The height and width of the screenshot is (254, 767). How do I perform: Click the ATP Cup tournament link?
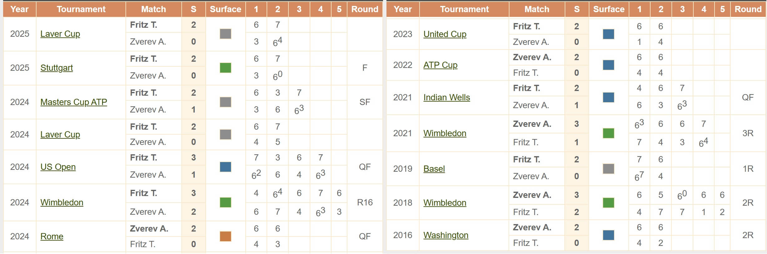point(440,65)
